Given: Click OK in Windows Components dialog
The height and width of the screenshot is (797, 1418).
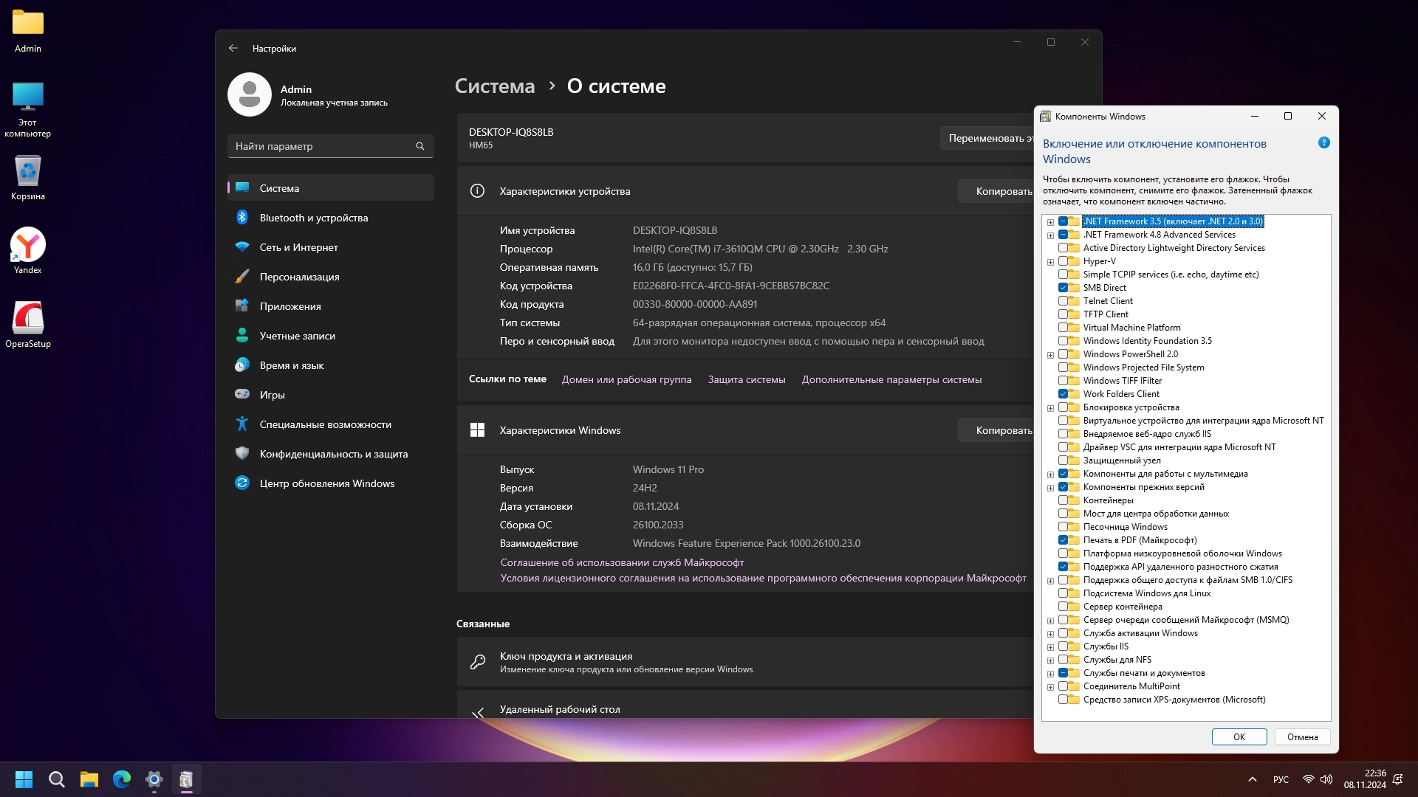Looking at the screenshot, I should (x=1239, y=736).
